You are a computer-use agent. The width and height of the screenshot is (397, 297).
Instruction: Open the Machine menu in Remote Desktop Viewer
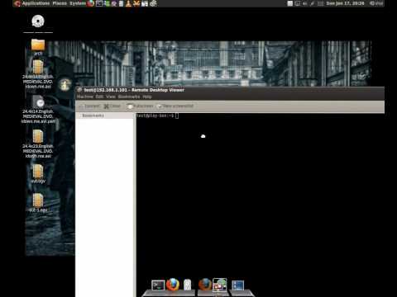[x=85, y=97]
